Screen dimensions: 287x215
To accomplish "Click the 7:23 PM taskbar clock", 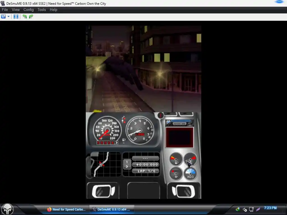I will pyautogui.click(x=270, y=208).
